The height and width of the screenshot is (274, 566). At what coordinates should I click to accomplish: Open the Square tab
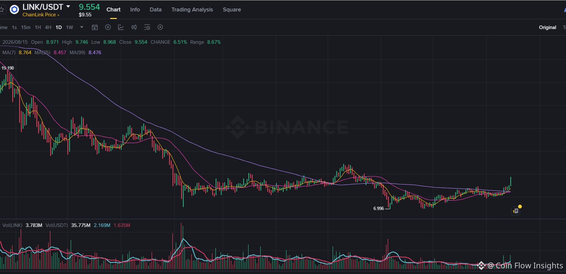tap(232, 10)
